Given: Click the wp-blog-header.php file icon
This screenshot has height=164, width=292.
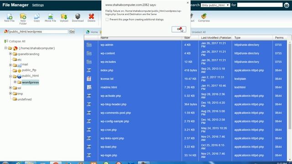Looking at the screenshot, I should click(x=89, y=104).
